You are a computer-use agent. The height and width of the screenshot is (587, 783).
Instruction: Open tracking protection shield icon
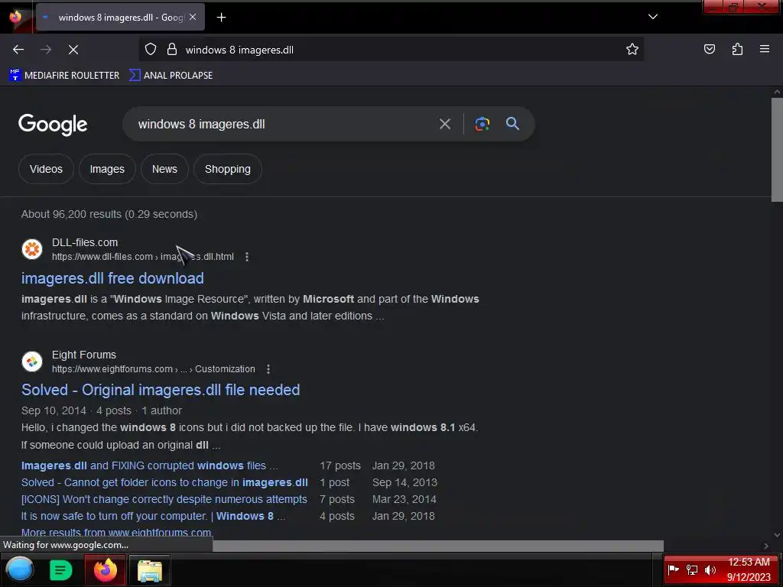click(x=151, y=50)
